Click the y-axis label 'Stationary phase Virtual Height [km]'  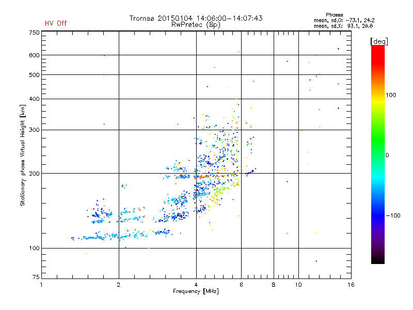click(x=22, y=155)
